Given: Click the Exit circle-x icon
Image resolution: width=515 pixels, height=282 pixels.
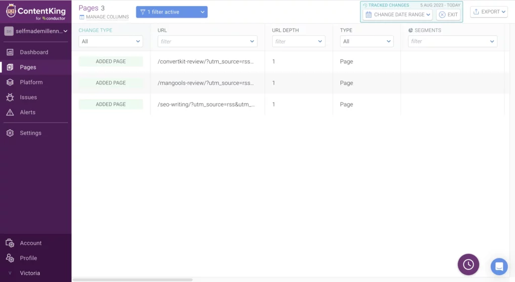Looking at the screenshot, I should (442, 15).
